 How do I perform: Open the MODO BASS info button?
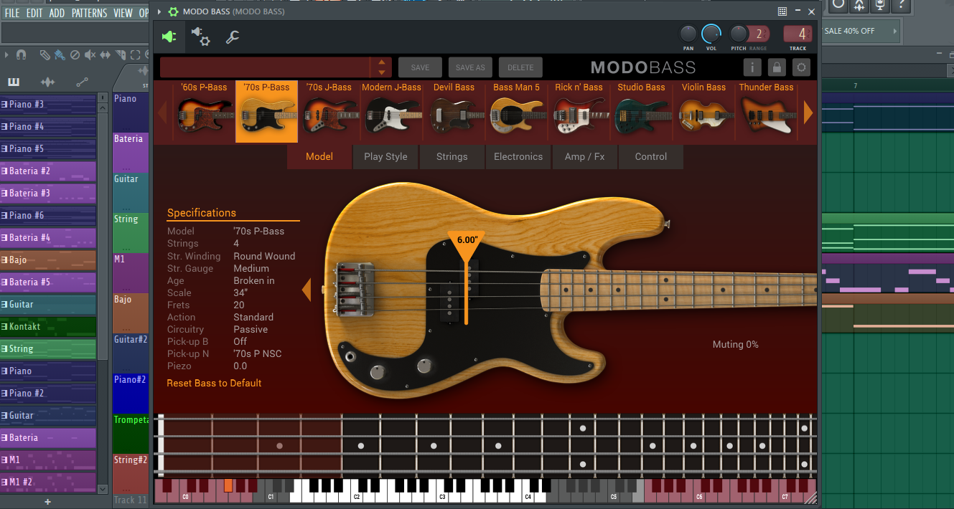(x=752, y=67)
